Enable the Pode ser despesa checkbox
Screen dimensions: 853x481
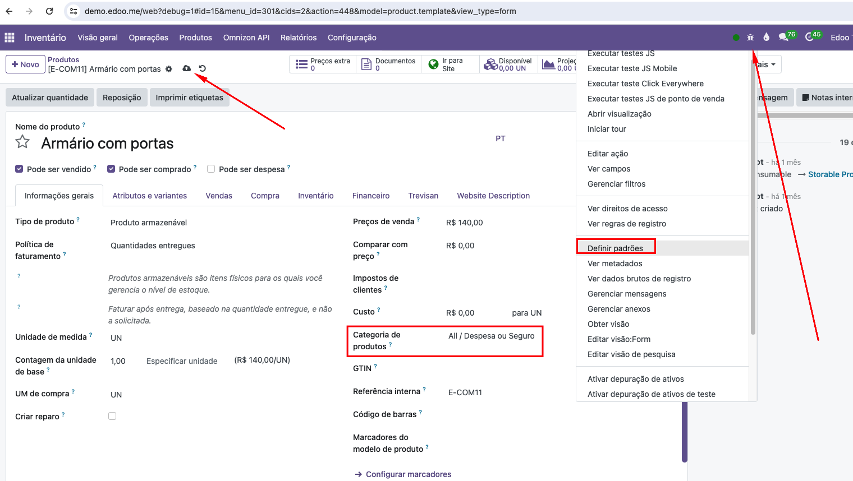(211, 169)
